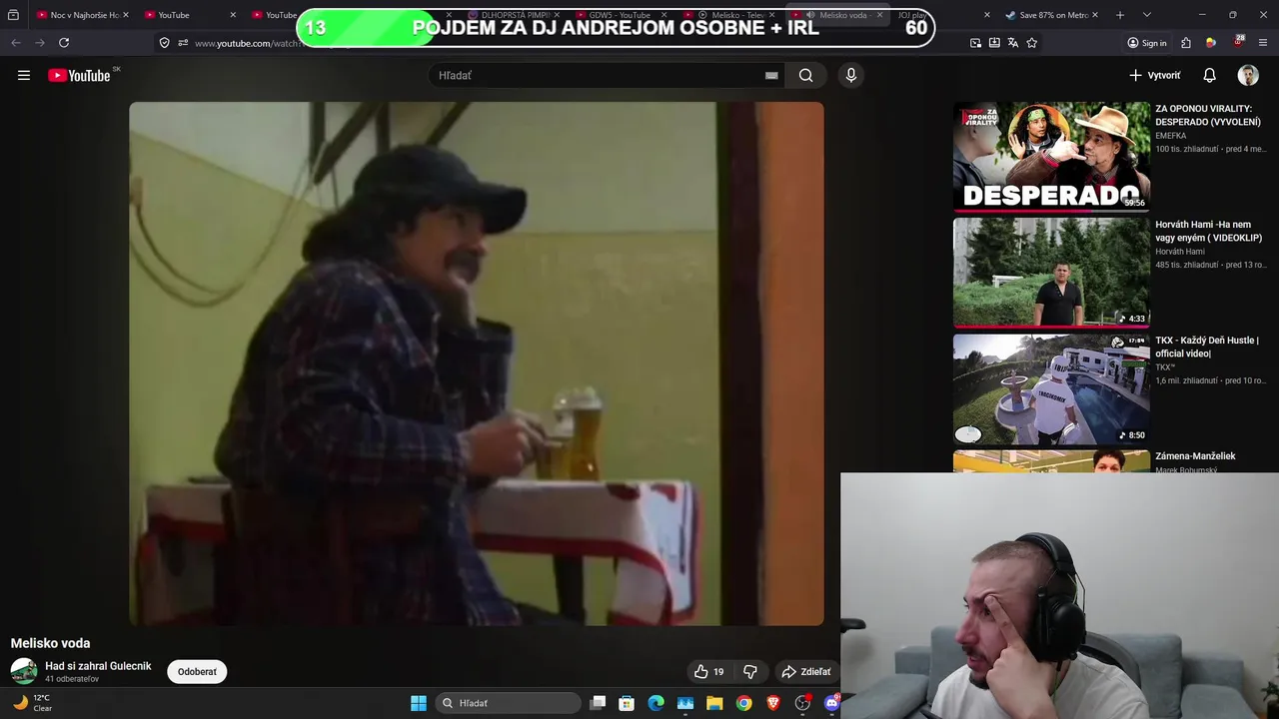This screenshot has height=719, width=1279.
Task: Open the YouTube account avatar menu
Action: pyautogui.click(x=1248, y=75)
